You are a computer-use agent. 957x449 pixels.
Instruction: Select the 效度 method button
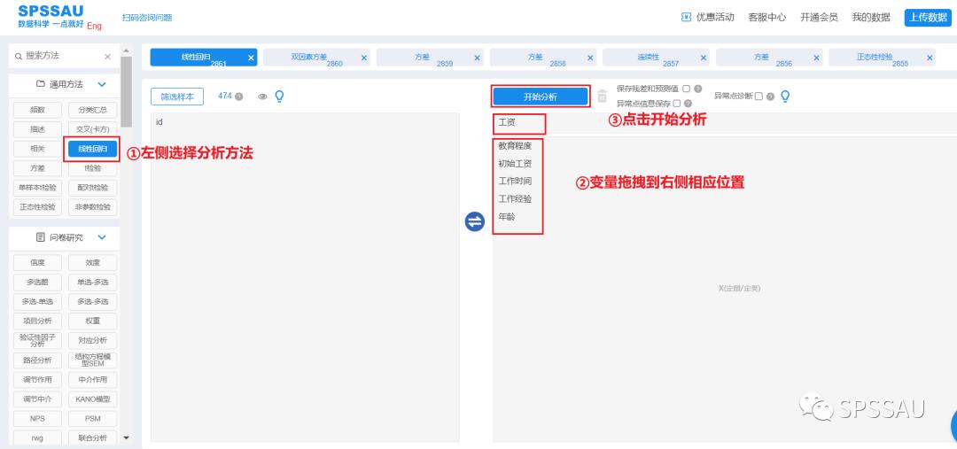(93, 263)
